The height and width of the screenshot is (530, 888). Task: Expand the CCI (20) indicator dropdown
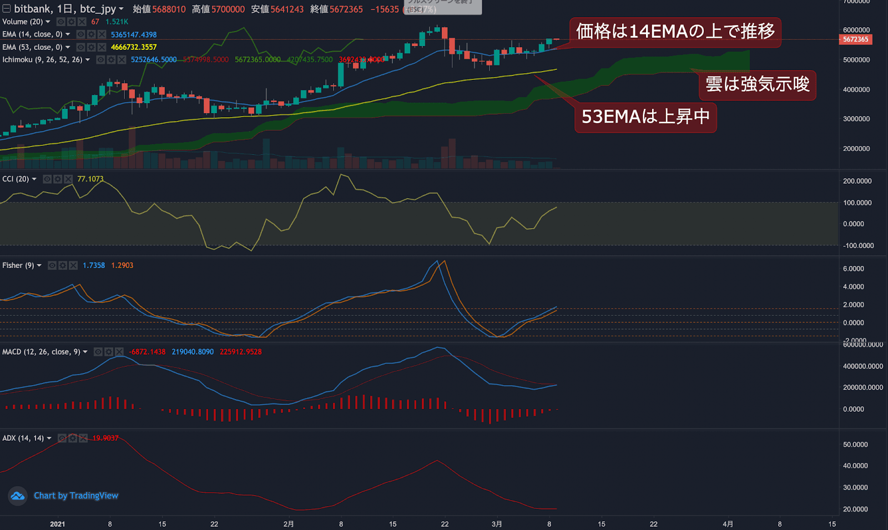pos(34,179)
